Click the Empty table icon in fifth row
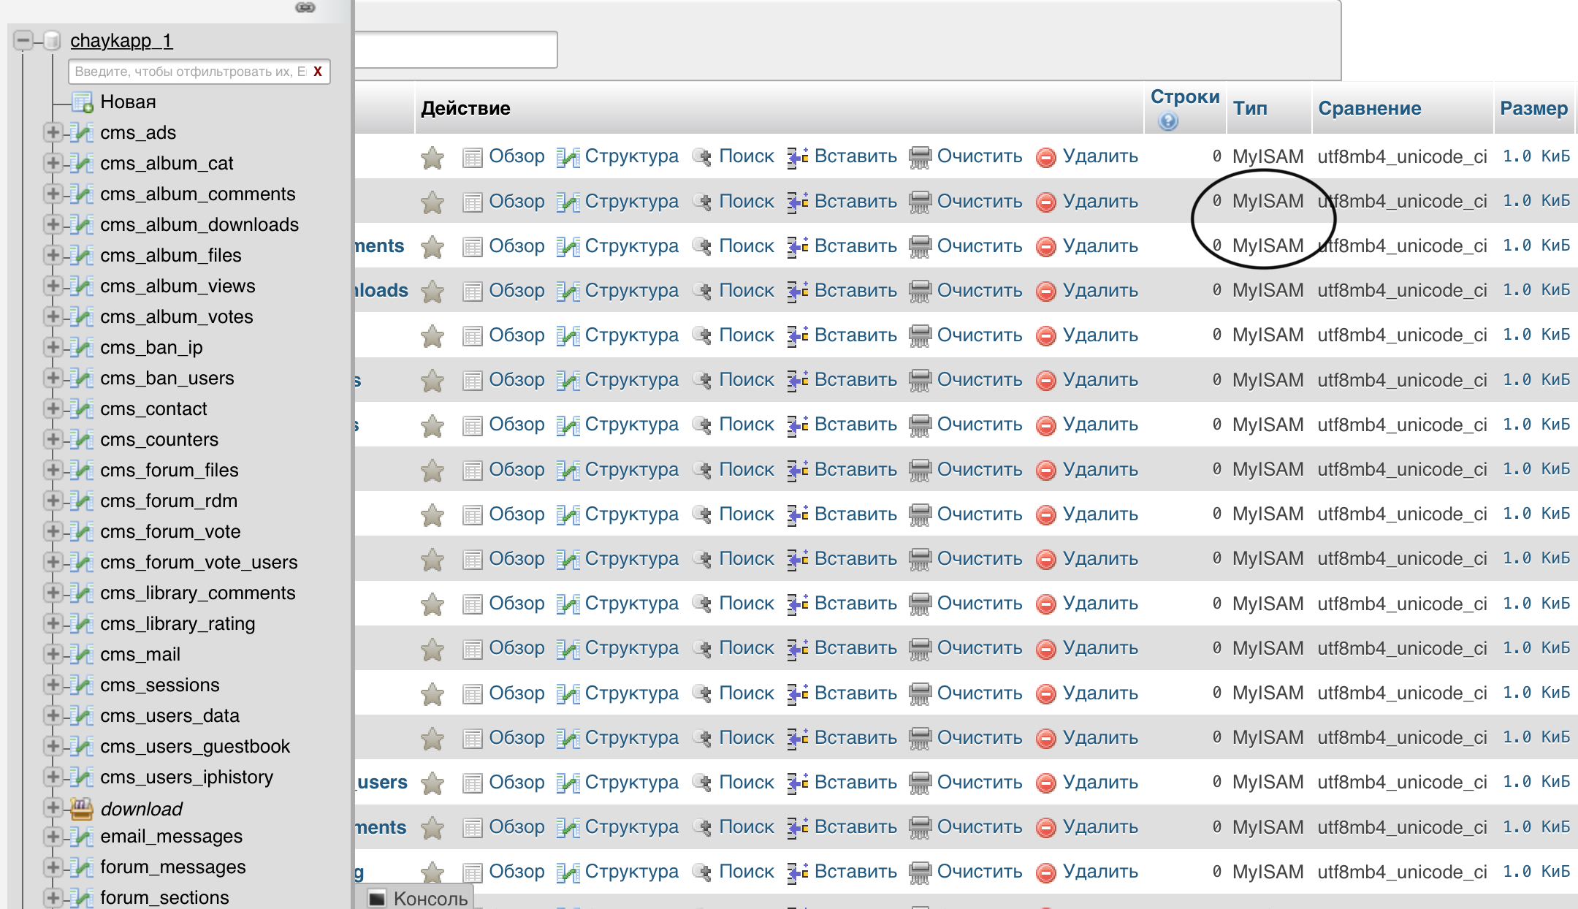The width and height of the screenshot is (1578, 909). click(x=920, y=335)
